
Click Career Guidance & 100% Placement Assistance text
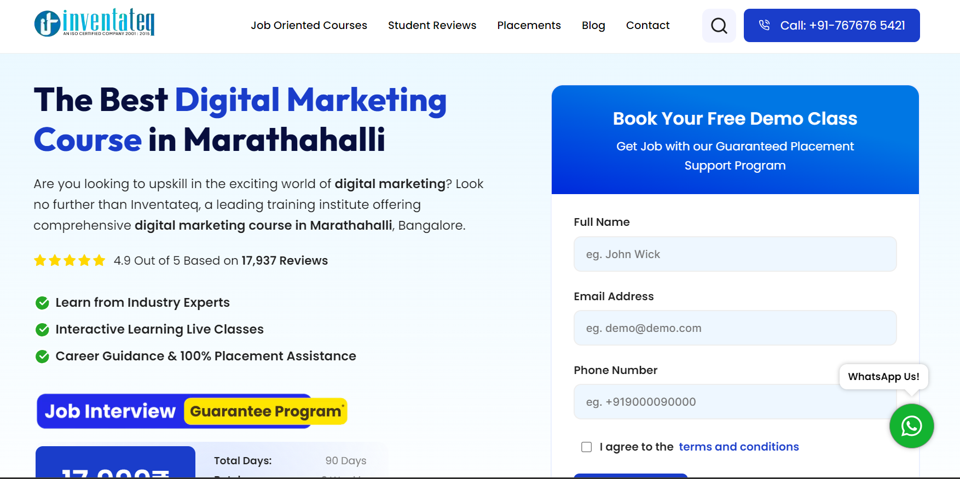click(x=206, y=356)
